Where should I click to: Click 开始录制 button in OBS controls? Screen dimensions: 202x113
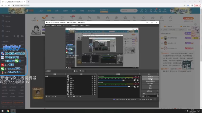(150, 79)
